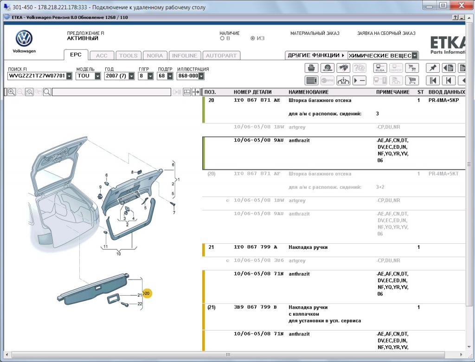
Task: Click the vertical scrollbar grip on right edge
Action: (x=469, y=165)
